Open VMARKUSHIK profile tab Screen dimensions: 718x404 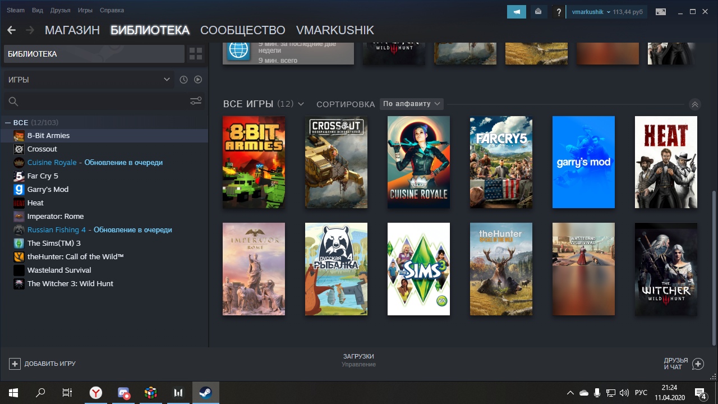(x=335, y=30)
